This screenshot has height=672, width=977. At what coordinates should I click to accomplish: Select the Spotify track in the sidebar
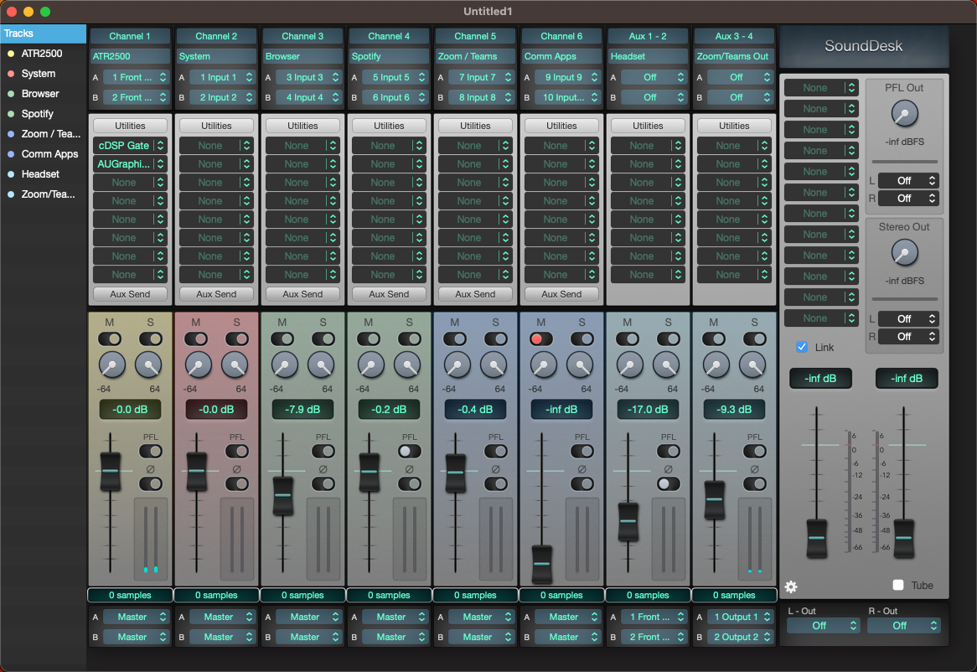[37, 113]
